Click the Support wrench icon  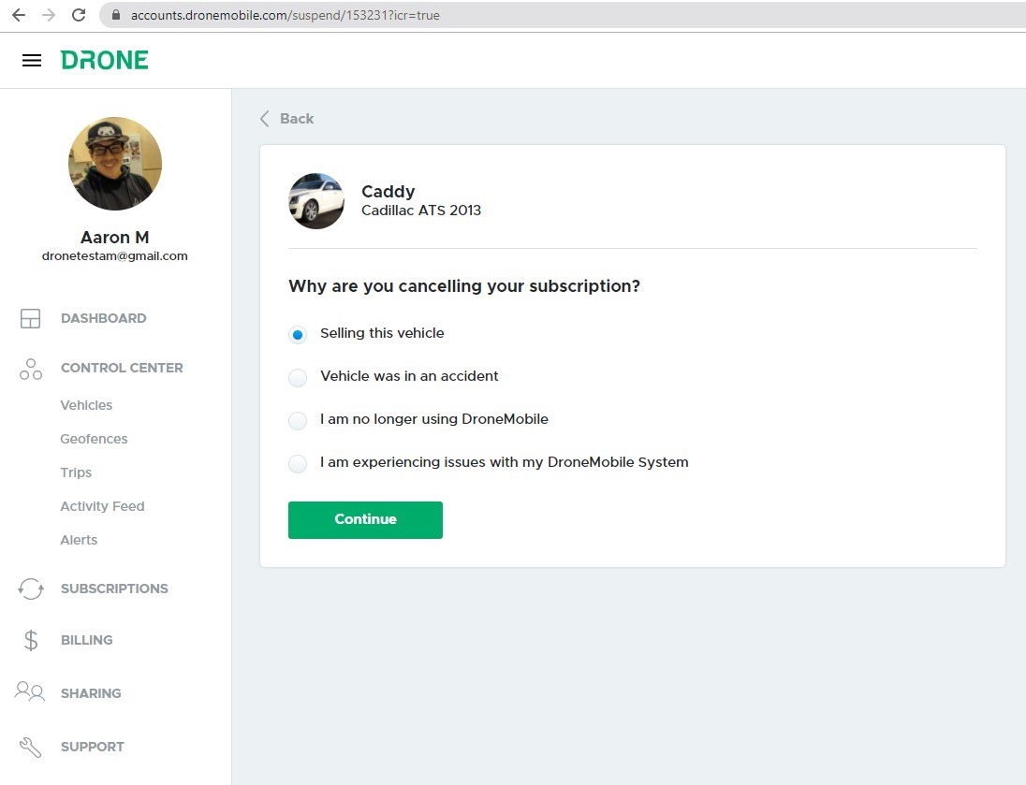(x=31, y=747)
